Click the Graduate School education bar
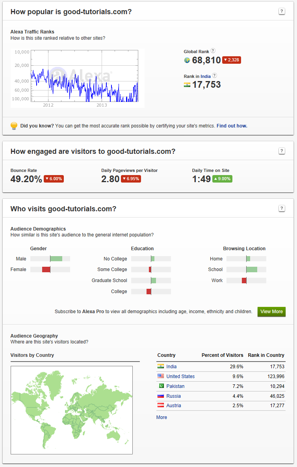This screenshot has height=467, width=297. point(151,280)
